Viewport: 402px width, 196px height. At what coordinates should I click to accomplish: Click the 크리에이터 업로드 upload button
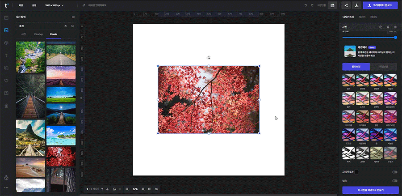(380, 5)
